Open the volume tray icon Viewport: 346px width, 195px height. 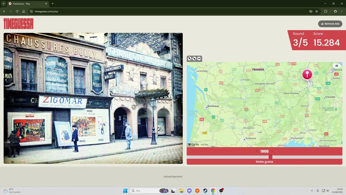click(x=327, y=191)
